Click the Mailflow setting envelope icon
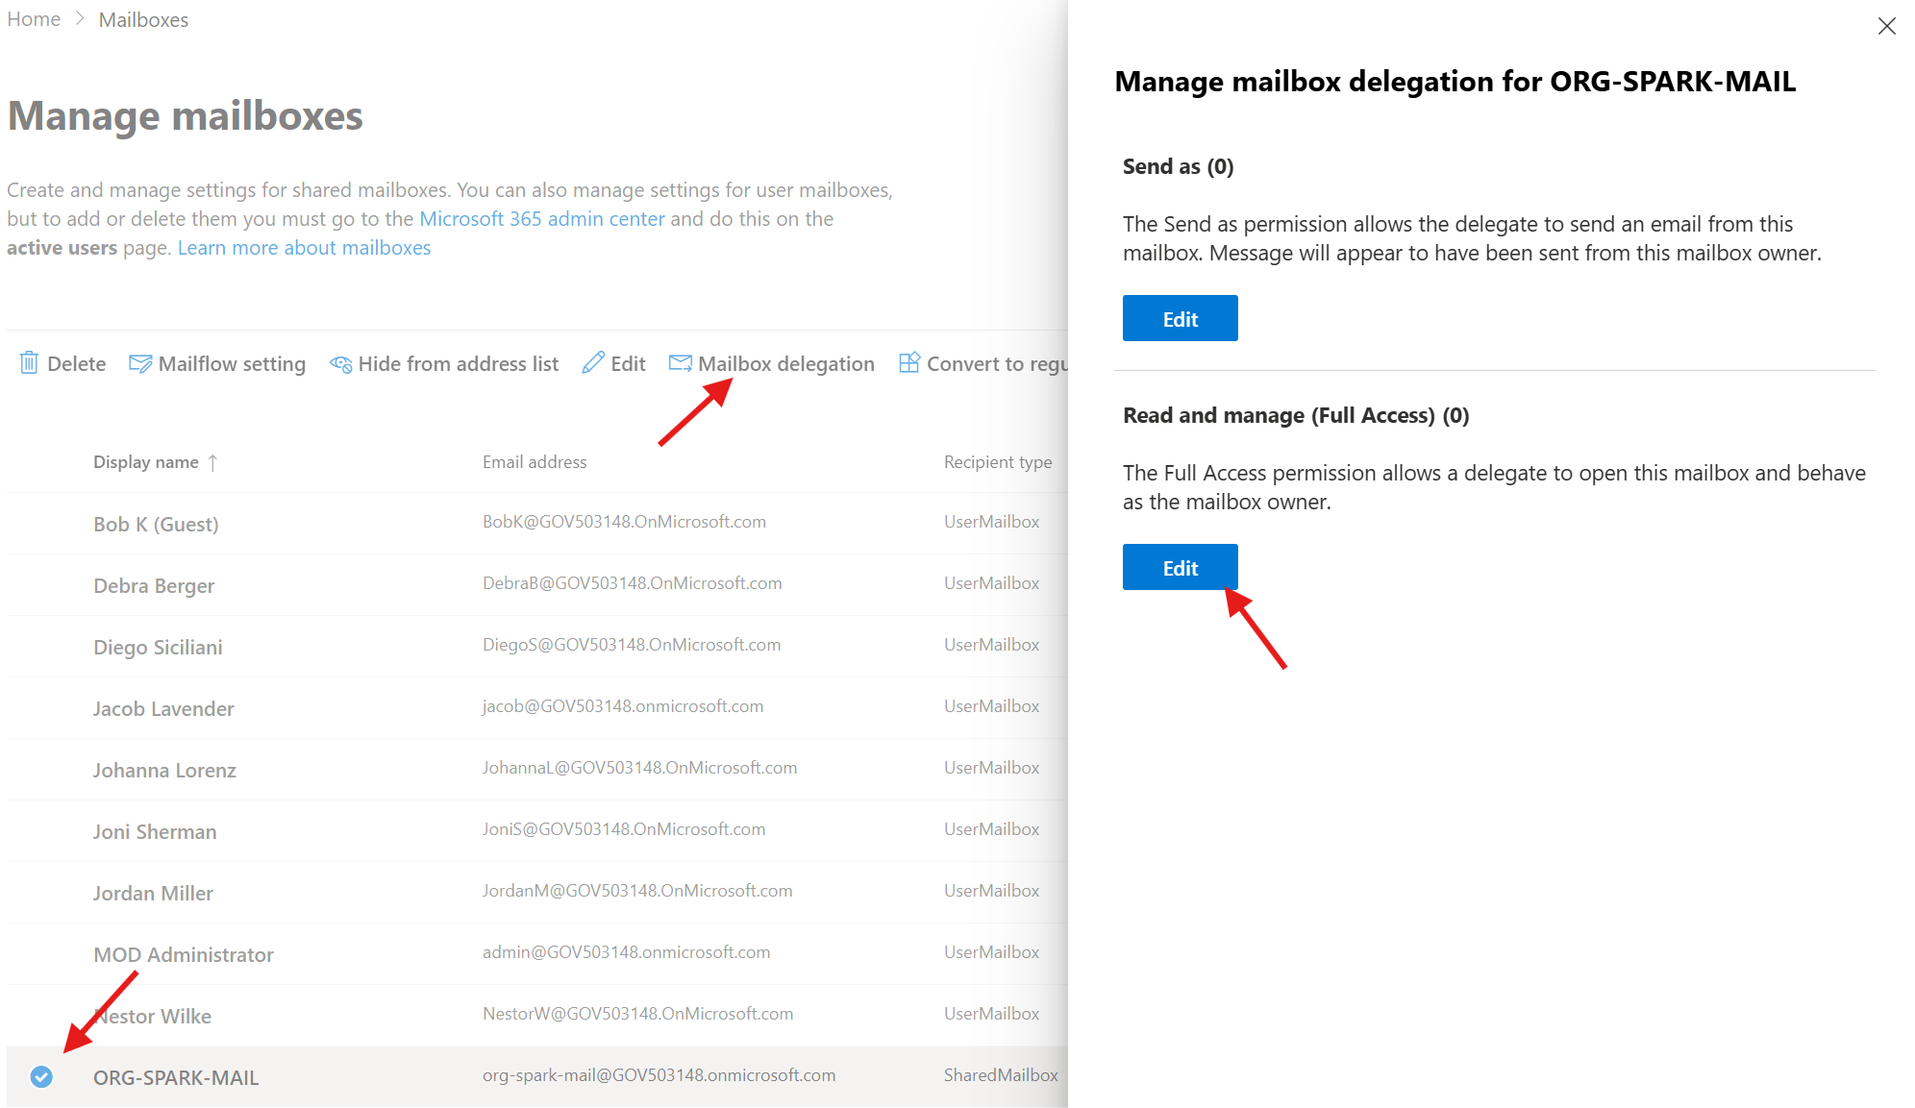Viewport: 1915px width, 1108px height. [x=140, y=363]
